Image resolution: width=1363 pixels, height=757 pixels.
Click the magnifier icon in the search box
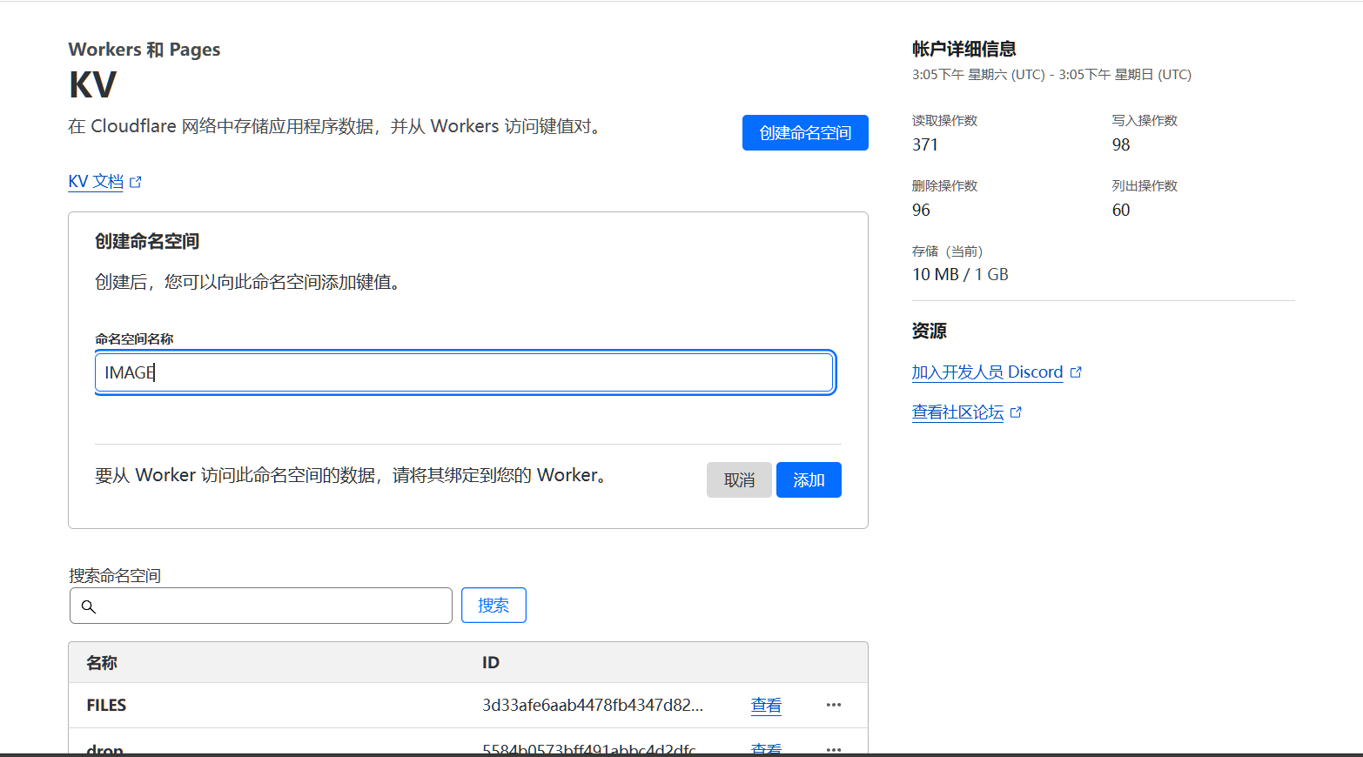point(88,606)
